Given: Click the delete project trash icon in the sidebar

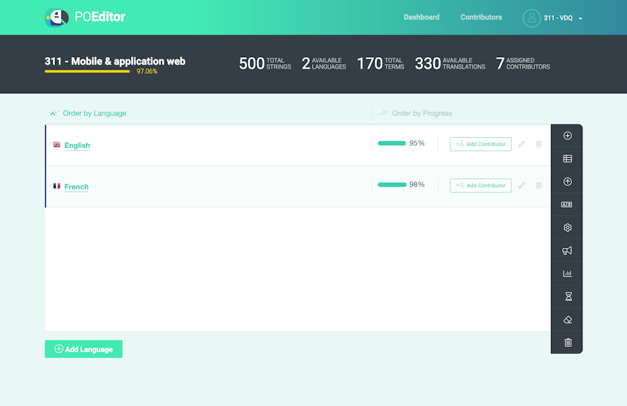Looking at the screenshot, I should 568,343.
